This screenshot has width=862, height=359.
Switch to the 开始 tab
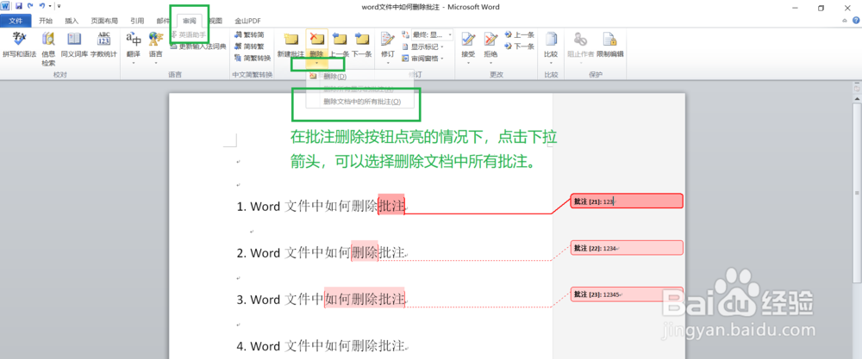click(x=46, y=21)
